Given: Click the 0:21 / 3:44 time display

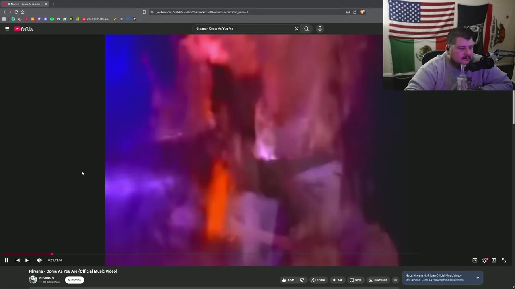Looking at the screenshot, I should click(x=55, y=260).
